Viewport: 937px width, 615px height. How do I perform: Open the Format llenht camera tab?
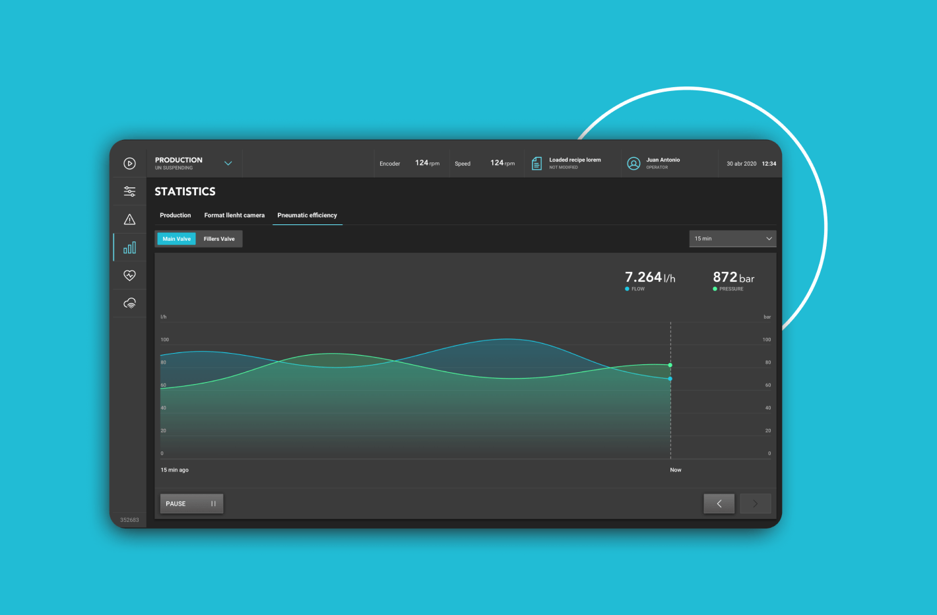click(234, 215)
